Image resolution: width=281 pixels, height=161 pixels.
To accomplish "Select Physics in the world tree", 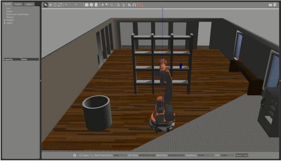I will 10,17.
